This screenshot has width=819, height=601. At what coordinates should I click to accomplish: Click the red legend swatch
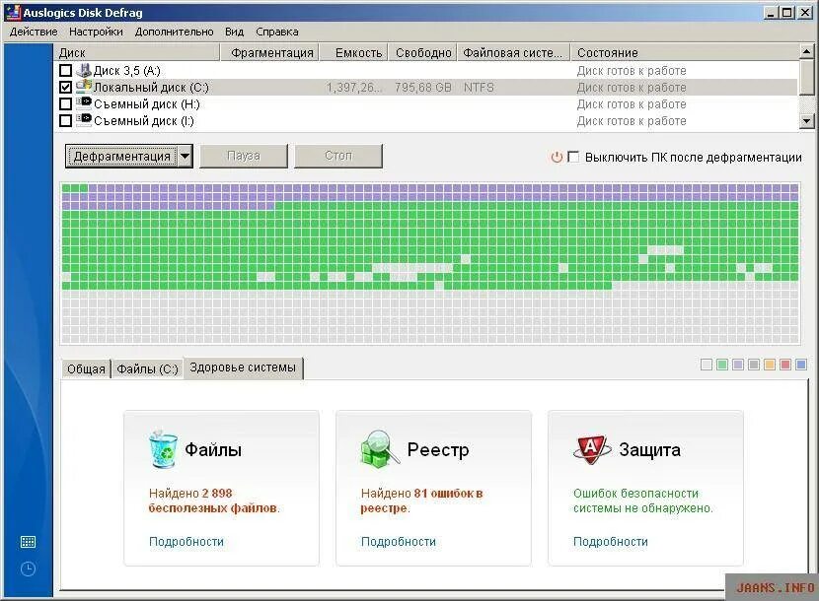(784, 365)
